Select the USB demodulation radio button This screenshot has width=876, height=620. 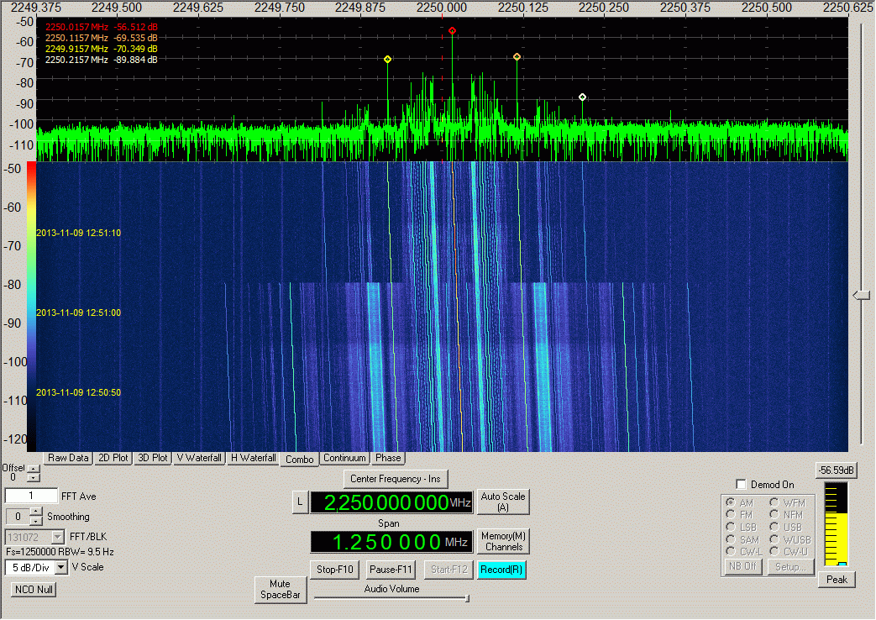pos(774,527)
